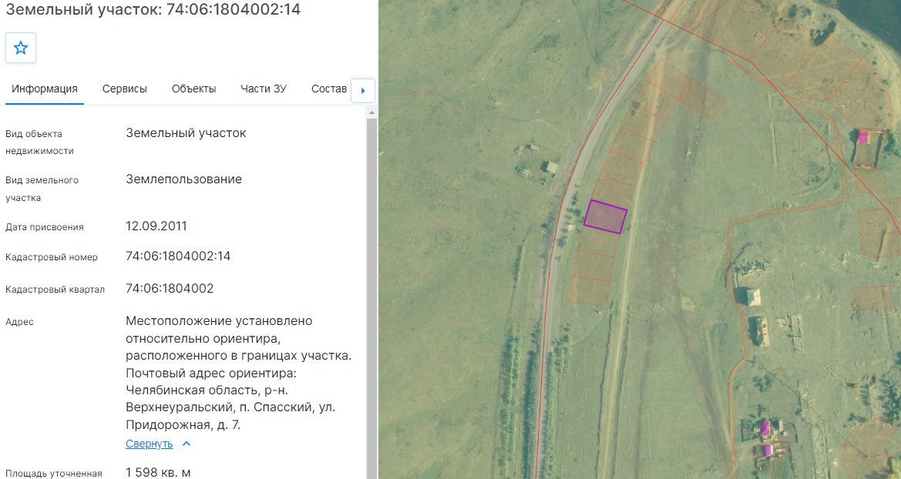Click the value 'Землепользование'
901x479 pixels.
pyautogui.click(x=184, y=179)
